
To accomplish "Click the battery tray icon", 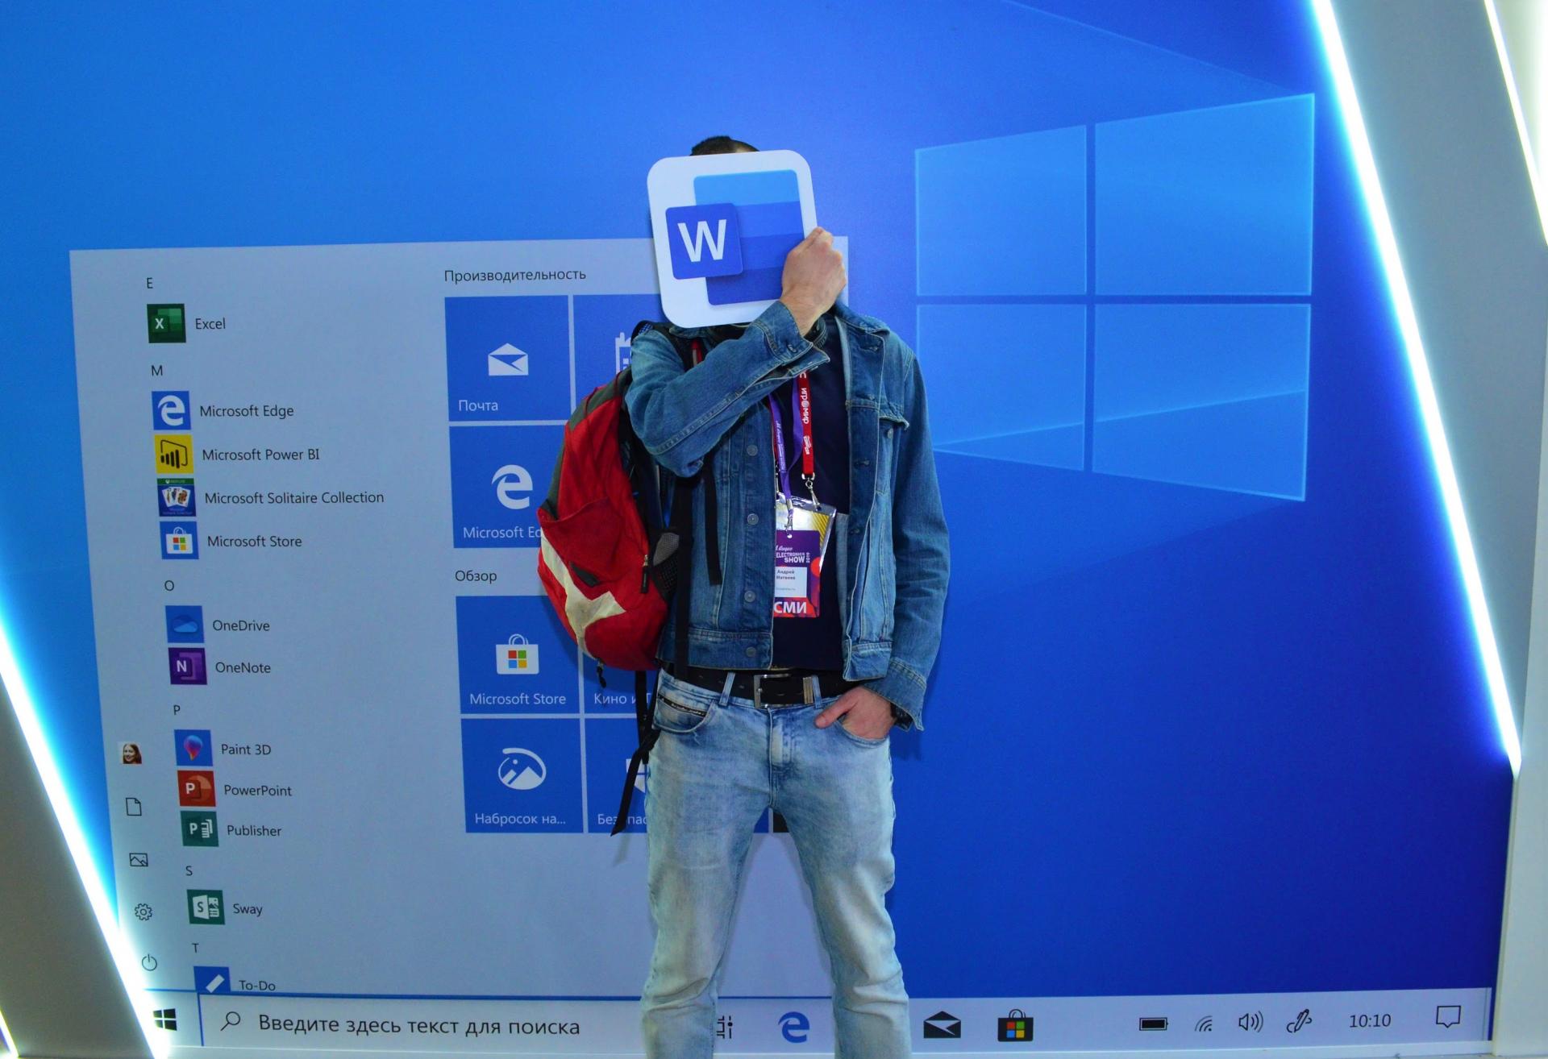I will click(x=1153, y=1024).
